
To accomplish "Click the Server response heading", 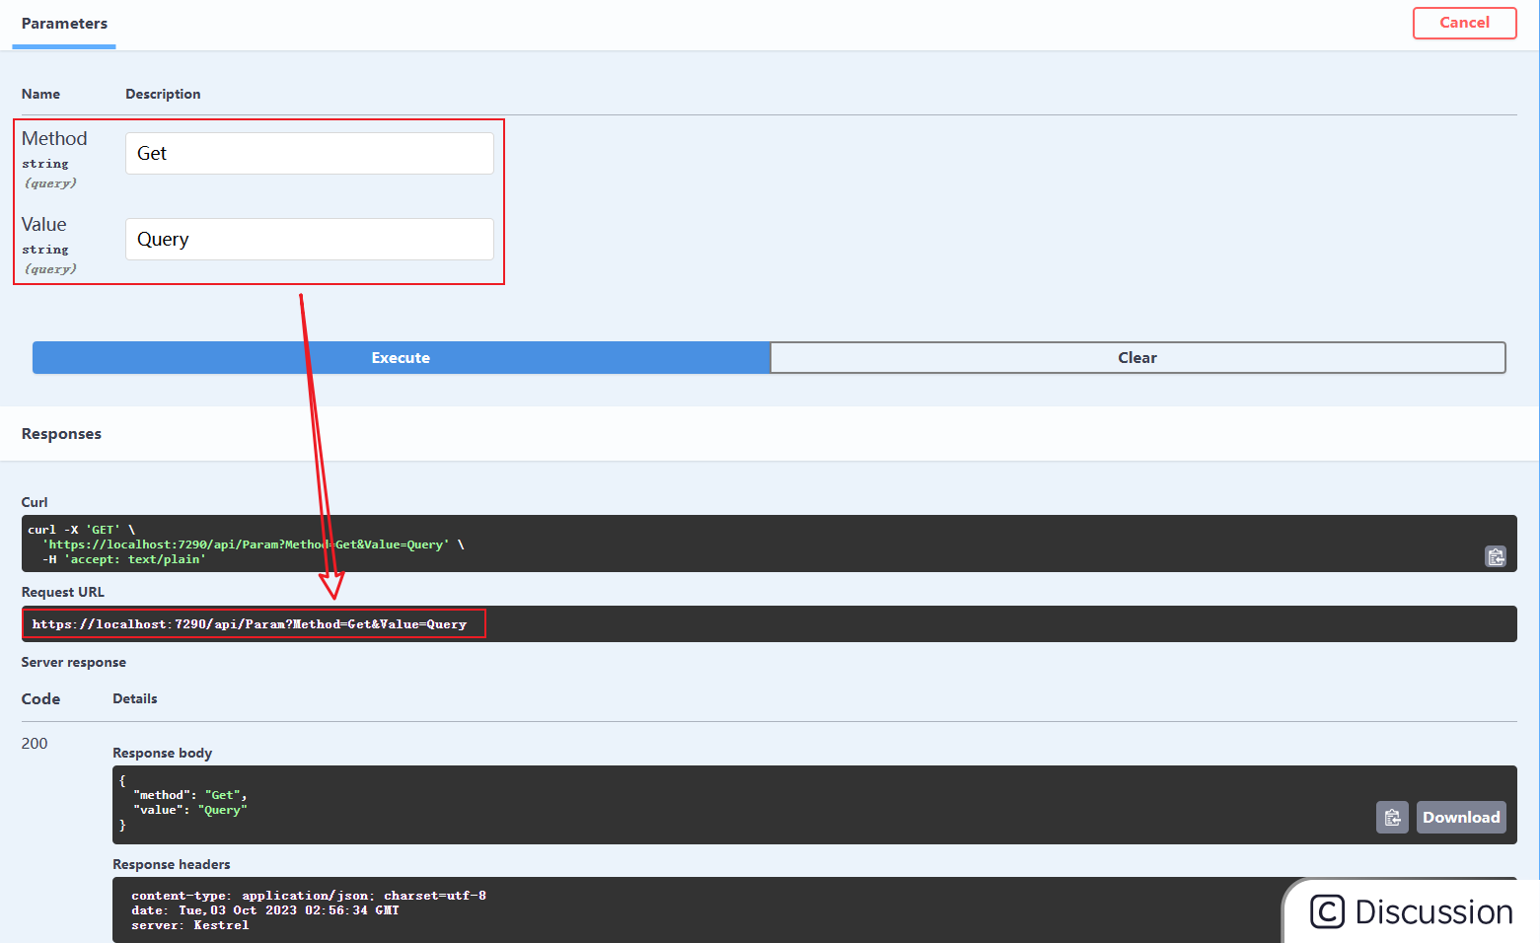I will 73,662.
